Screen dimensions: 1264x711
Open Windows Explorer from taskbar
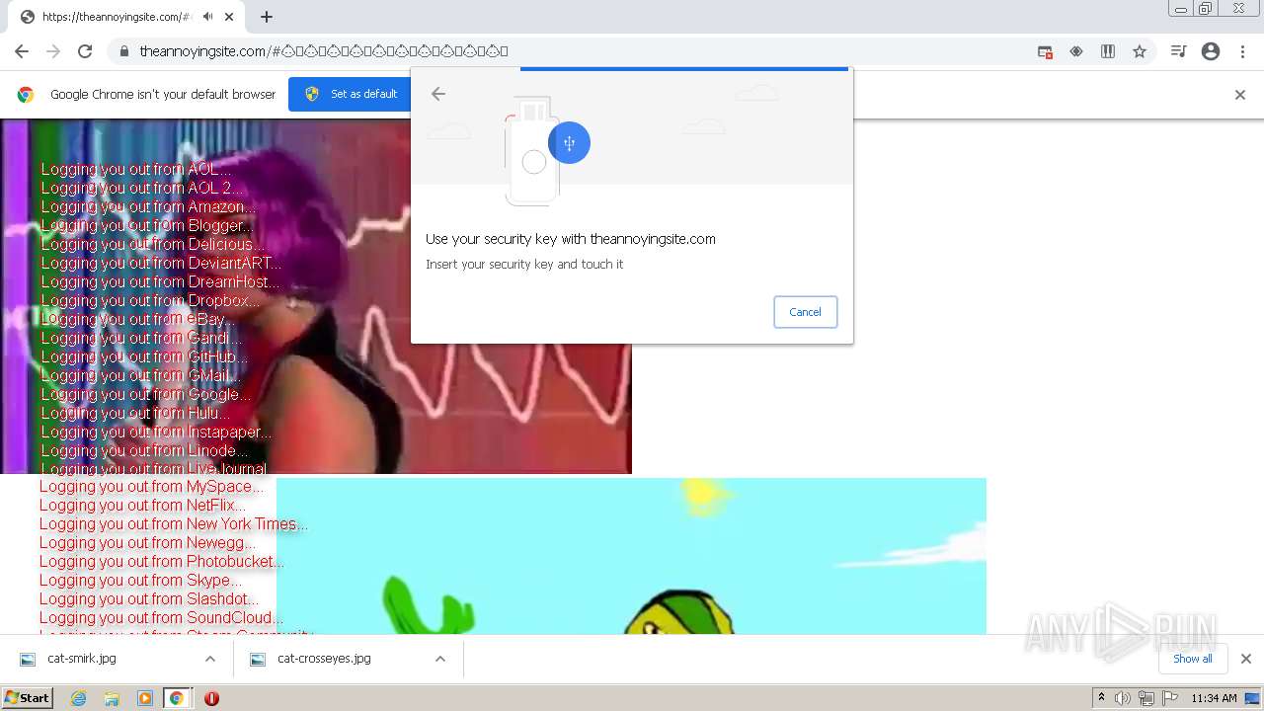[x=112, y=698]
